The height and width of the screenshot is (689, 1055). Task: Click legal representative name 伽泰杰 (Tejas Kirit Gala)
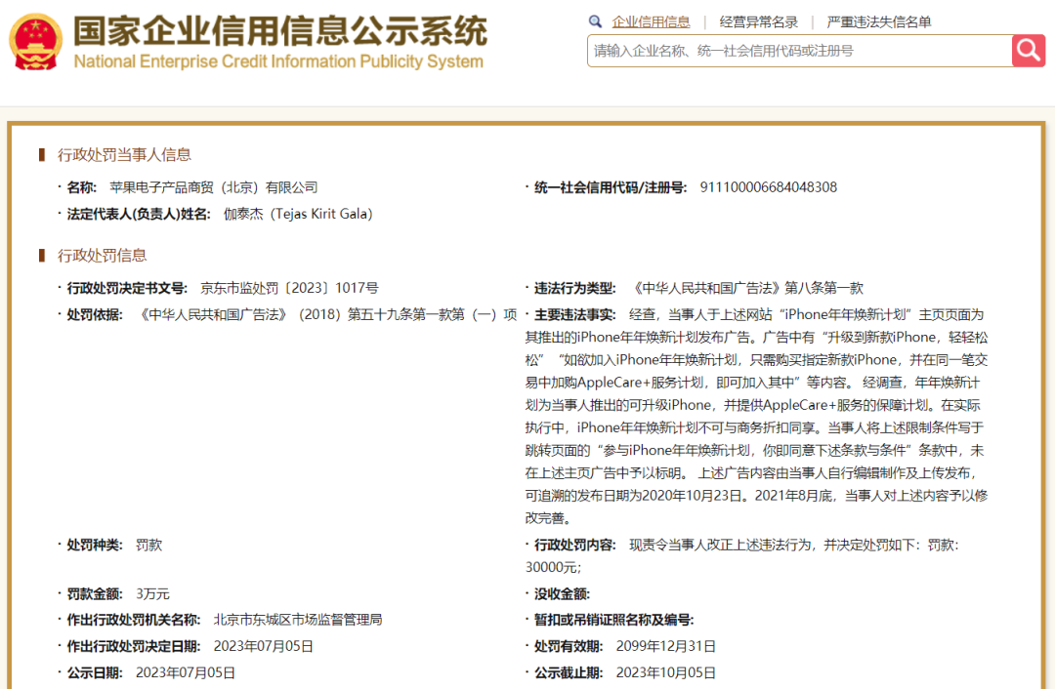(298, 214)
